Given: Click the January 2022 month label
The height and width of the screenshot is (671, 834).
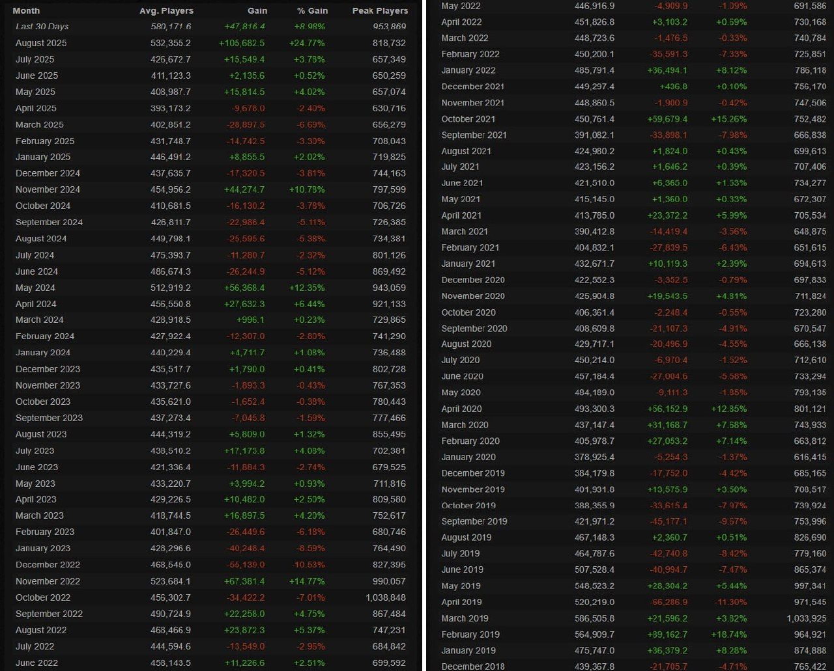Looking at the screenshot, I should click(x=468, y=70).
